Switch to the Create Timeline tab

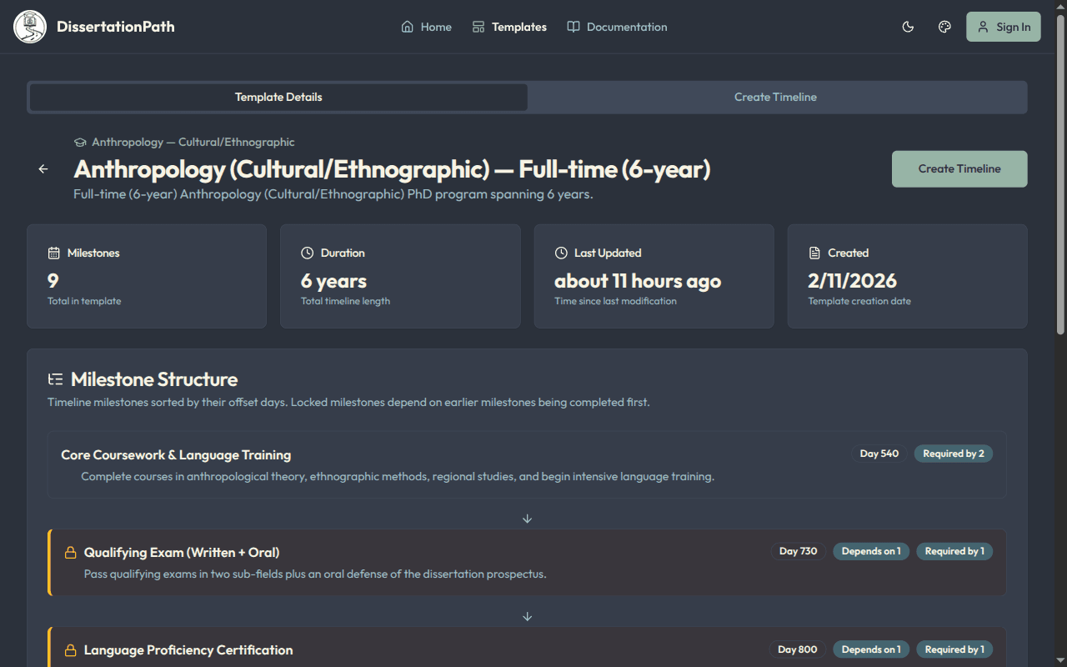(775, 97)
